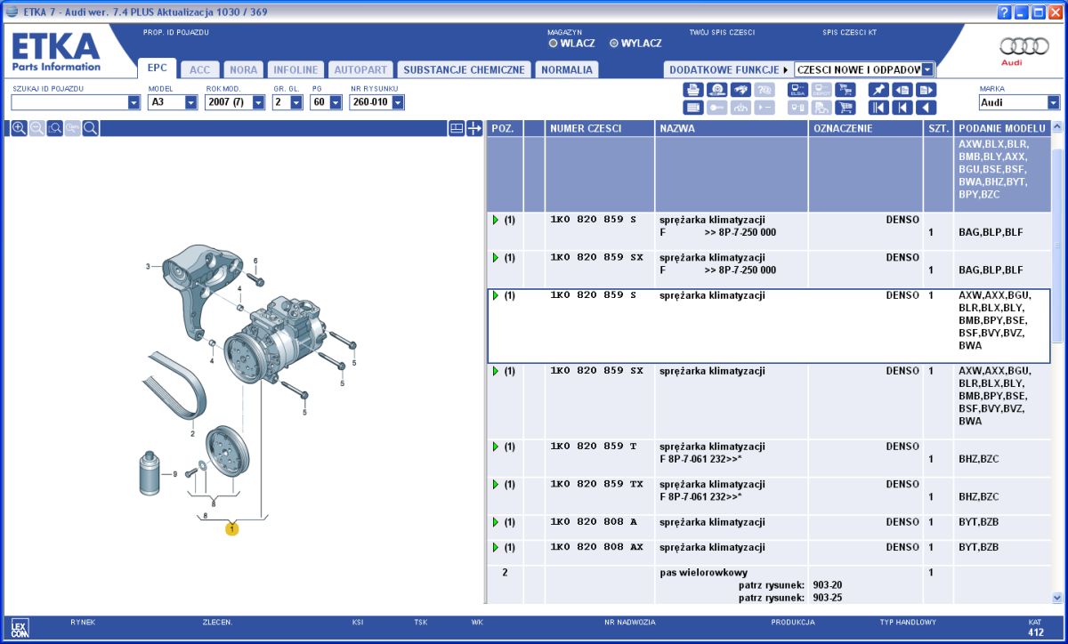1068x644 pixels.
Task: Click the plain left arrow back icon
Action: 926,108
